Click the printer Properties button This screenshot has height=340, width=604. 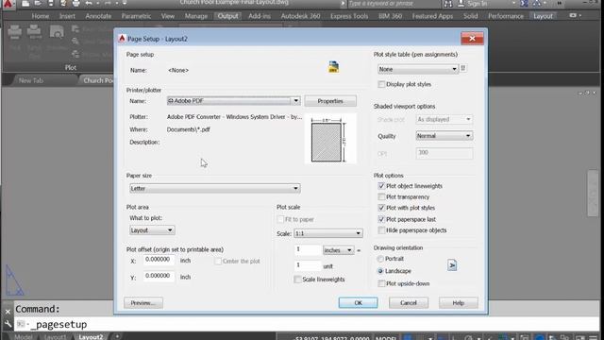pos(330,101)
